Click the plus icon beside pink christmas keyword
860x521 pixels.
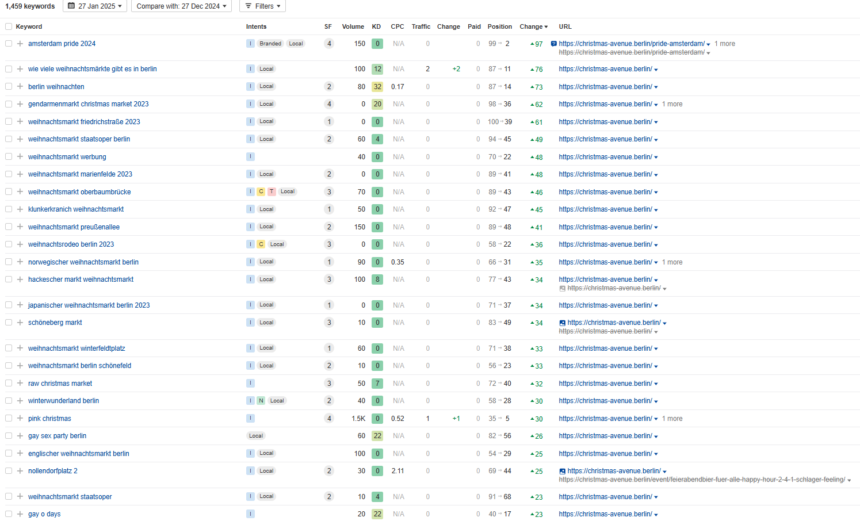point(20,419)
